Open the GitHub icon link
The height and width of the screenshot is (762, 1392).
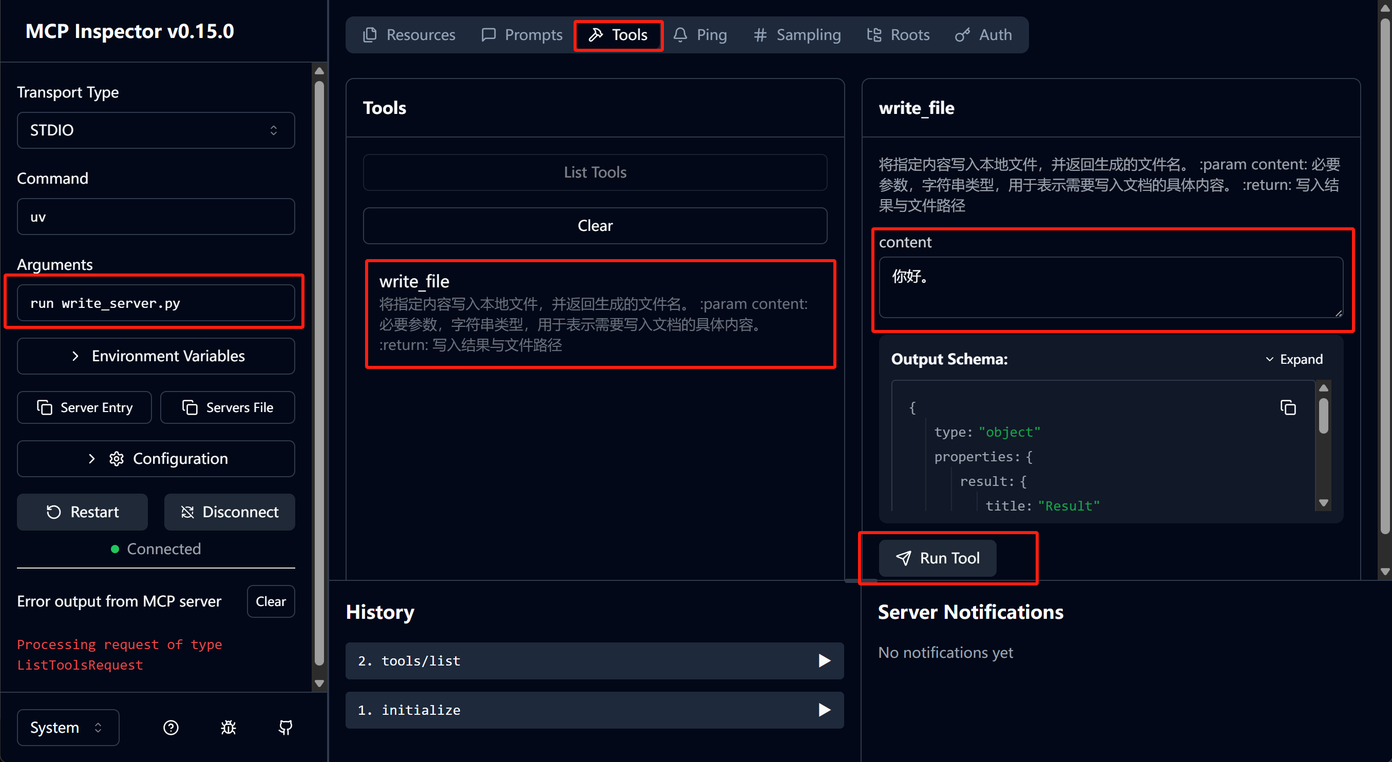point(285,728)
